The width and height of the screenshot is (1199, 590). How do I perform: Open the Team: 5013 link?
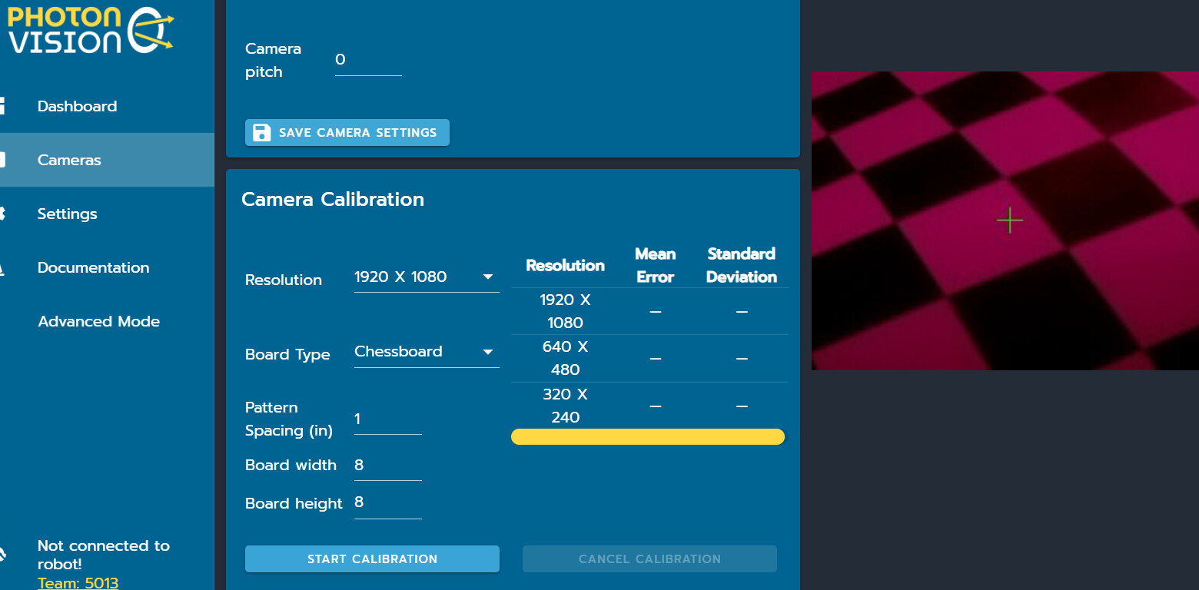[78, 582]
